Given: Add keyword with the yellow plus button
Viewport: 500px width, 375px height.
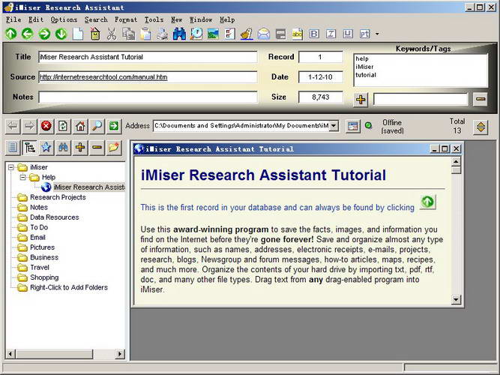Looking at the screenshot, I should pos(361,100).
